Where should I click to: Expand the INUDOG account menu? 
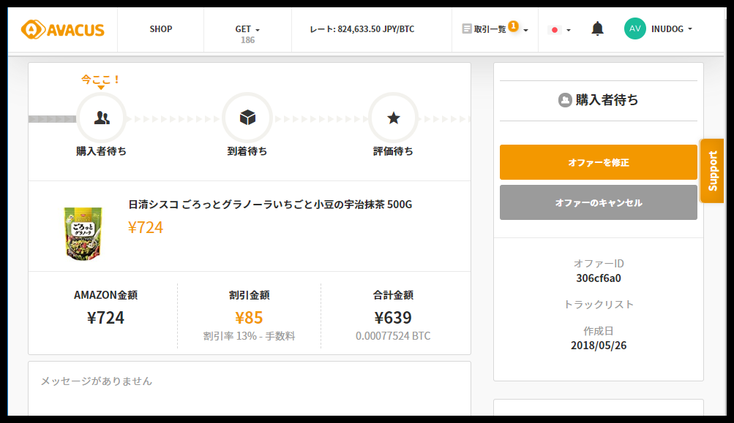pos(671,29)
